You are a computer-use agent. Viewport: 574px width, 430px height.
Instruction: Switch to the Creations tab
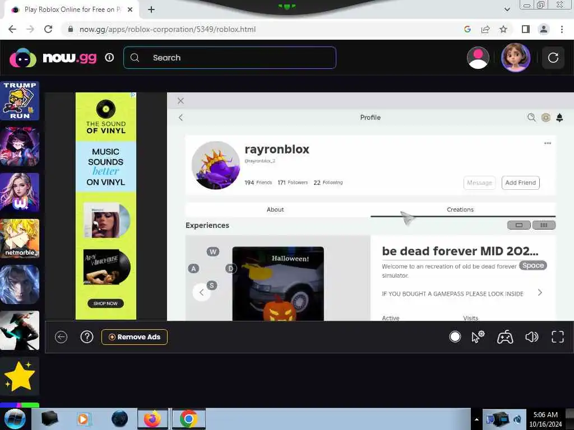460,209
